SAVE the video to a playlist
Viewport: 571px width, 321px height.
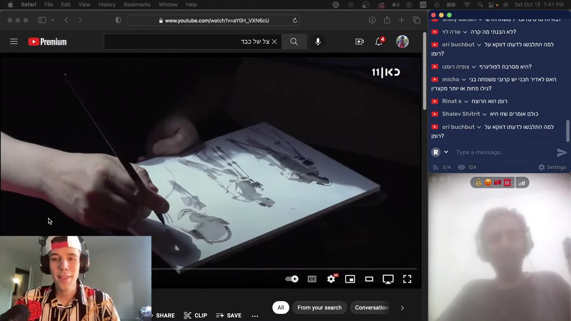click(228, 315)
